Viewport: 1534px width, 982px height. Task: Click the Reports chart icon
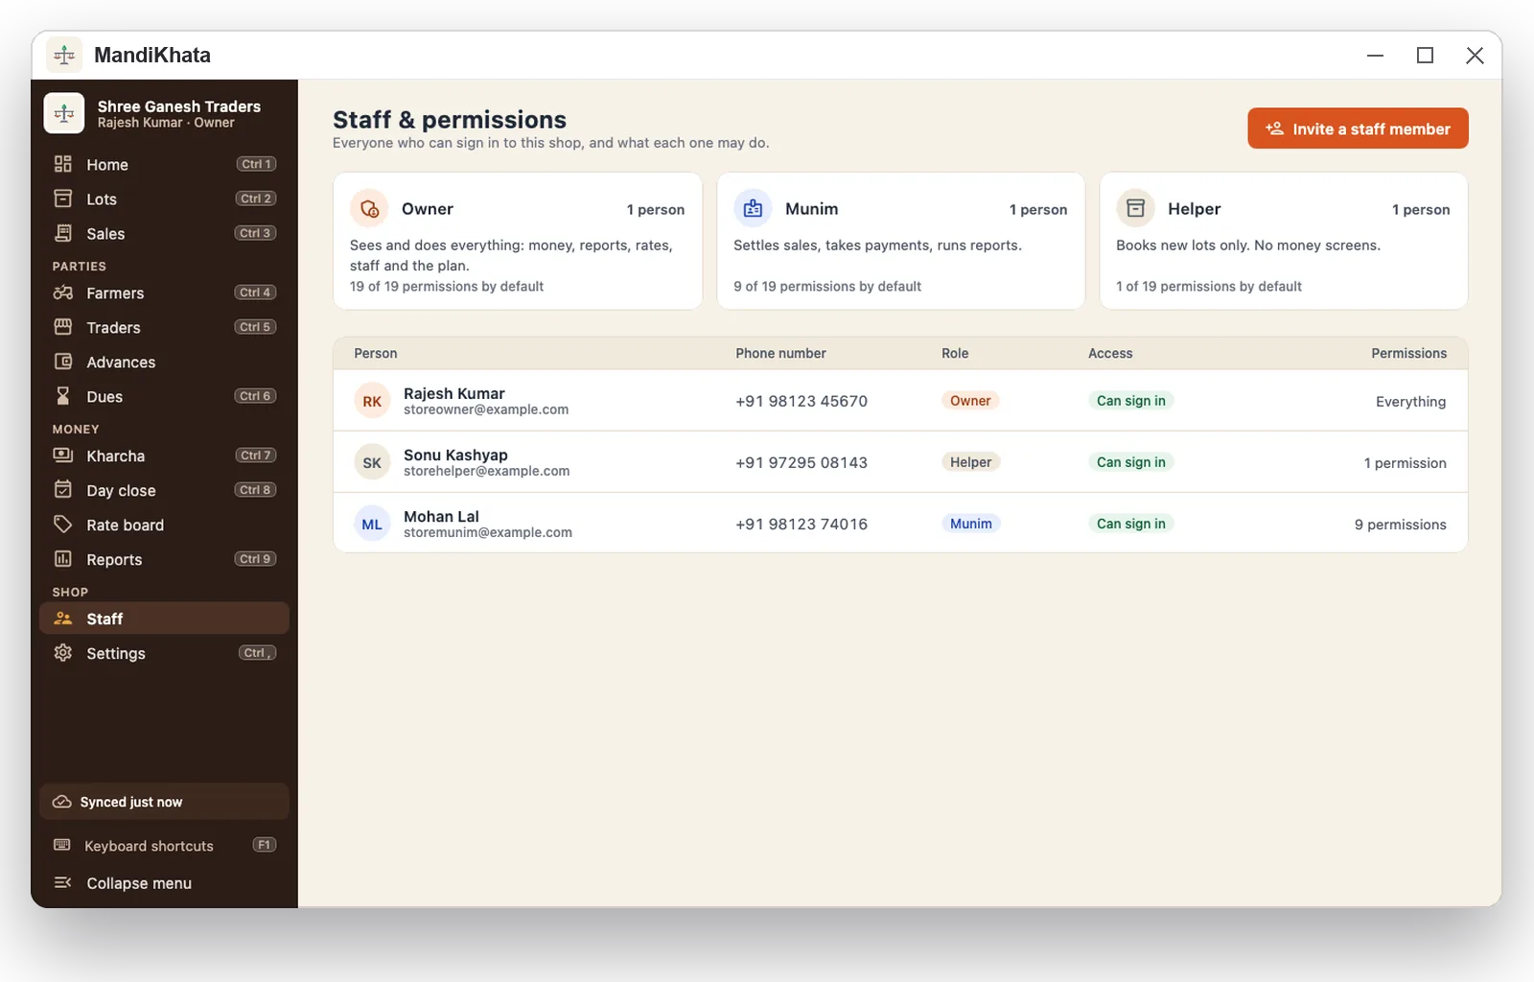click(x=63, y=559)
